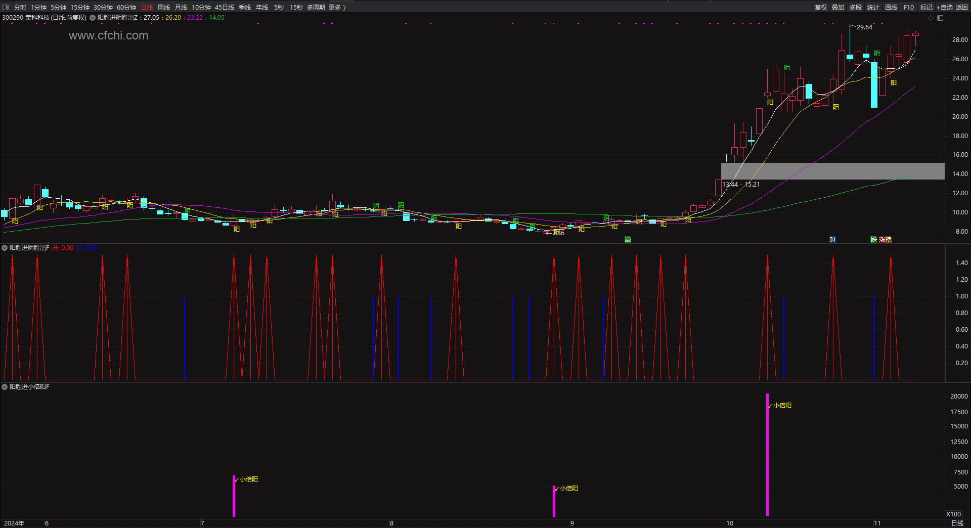Image resolution: width=971 pixels, height=528 pixels.
Task: Click the magenta moving-average value 23.22
Action: point(195,18)
